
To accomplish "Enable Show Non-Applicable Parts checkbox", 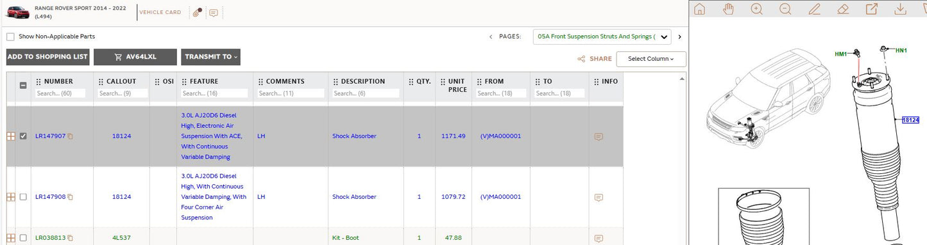I will click(10, 37).
